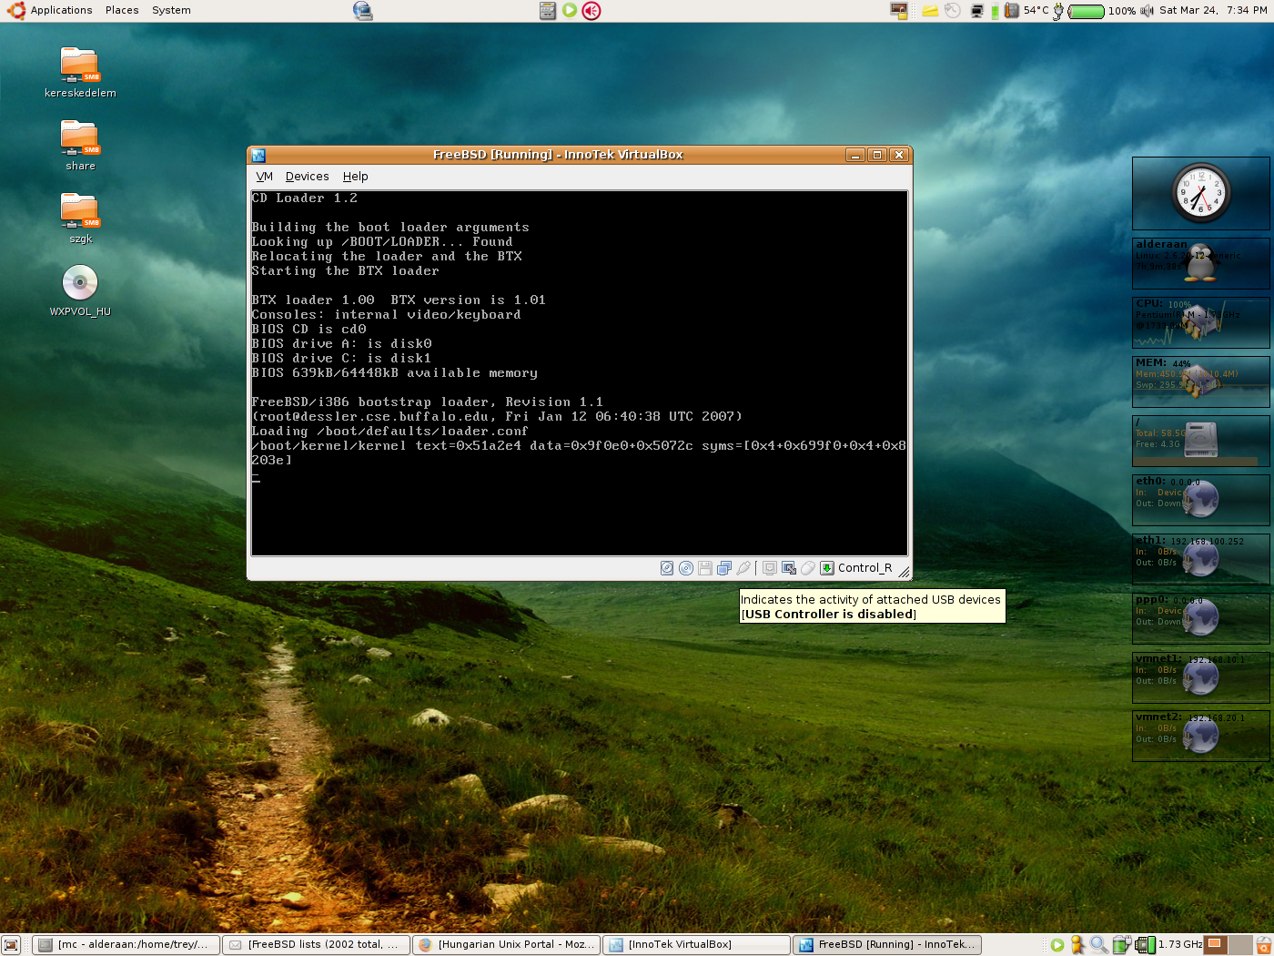The image size is (1274, 956).
Task: Click the 1.73 GHz CPU frequency applet
Action: (x=1168, y=945)
